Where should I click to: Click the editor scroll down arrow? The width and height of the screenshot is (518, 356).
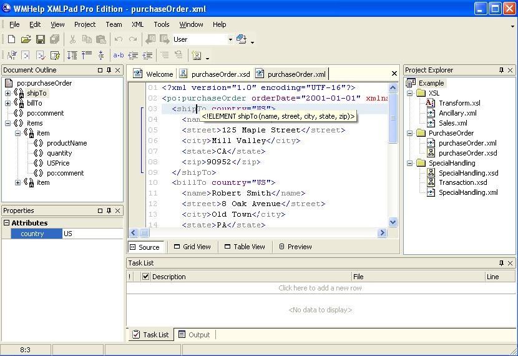point(393,222)
